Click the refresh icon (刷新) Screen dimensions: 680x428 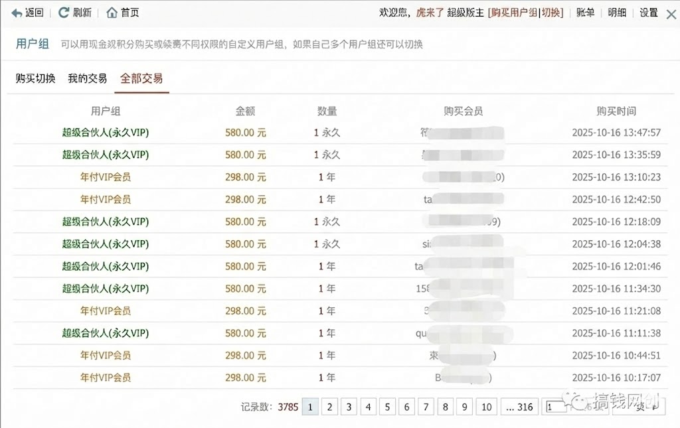point(64,13)
